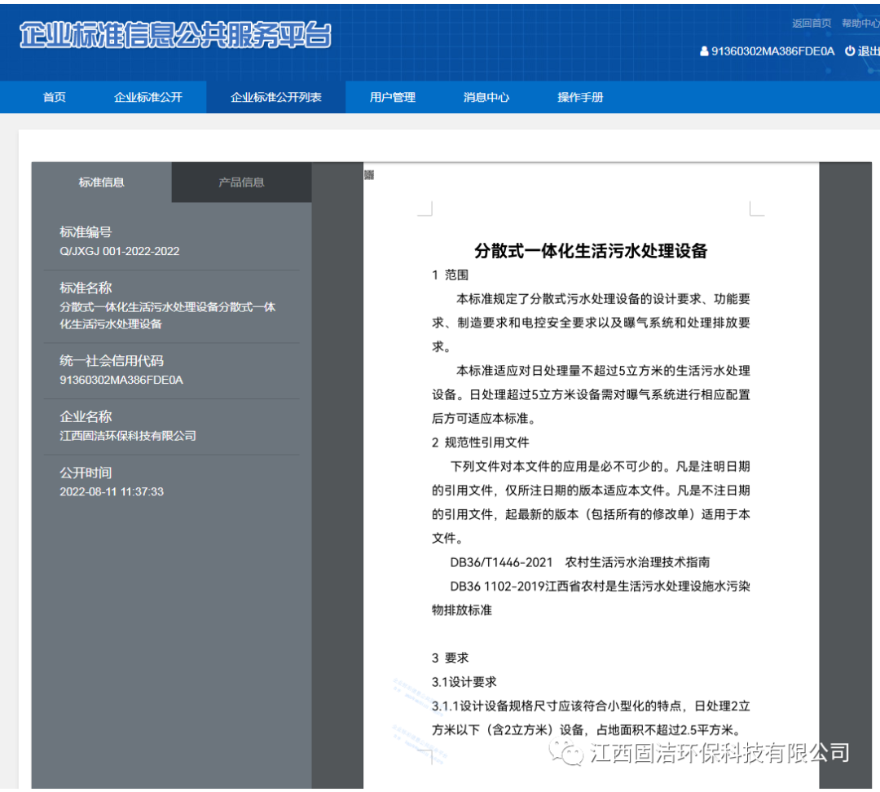The image size is (880, 792).
Task: Click the heading 2 规范性引用文件
Action: tap(481, 442)
